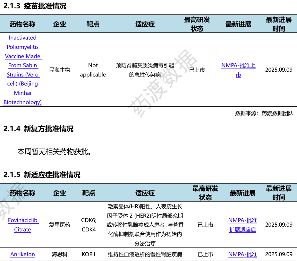The image size is (297, 261).
Task: Click the 药物名称 header in vaccine table
Action: [x=22, y=24]
